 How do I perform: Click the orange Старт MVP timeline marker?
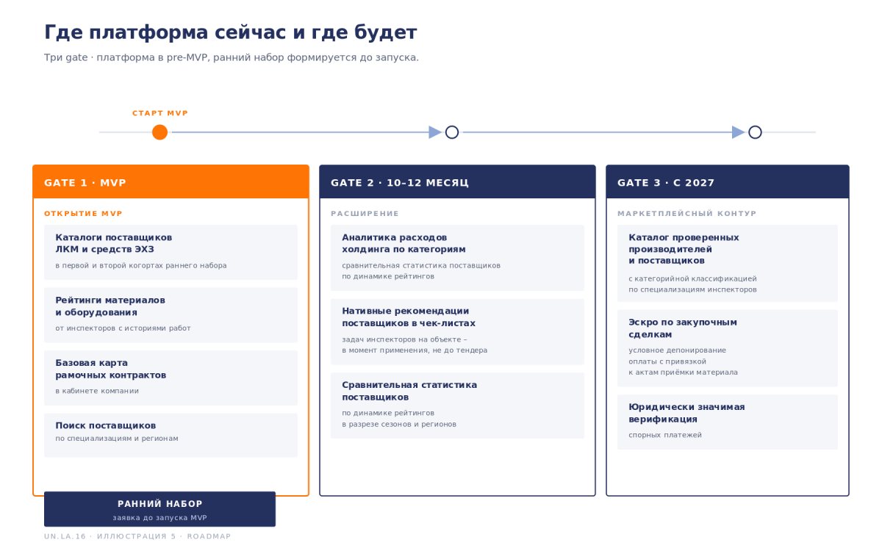point(159,132)
